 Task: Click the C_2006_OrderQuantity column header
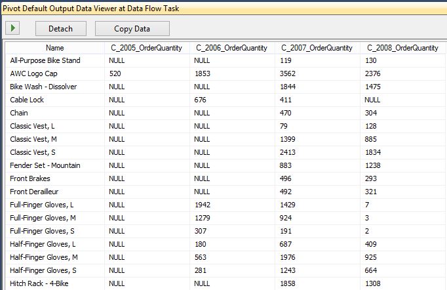coord(232,48)
